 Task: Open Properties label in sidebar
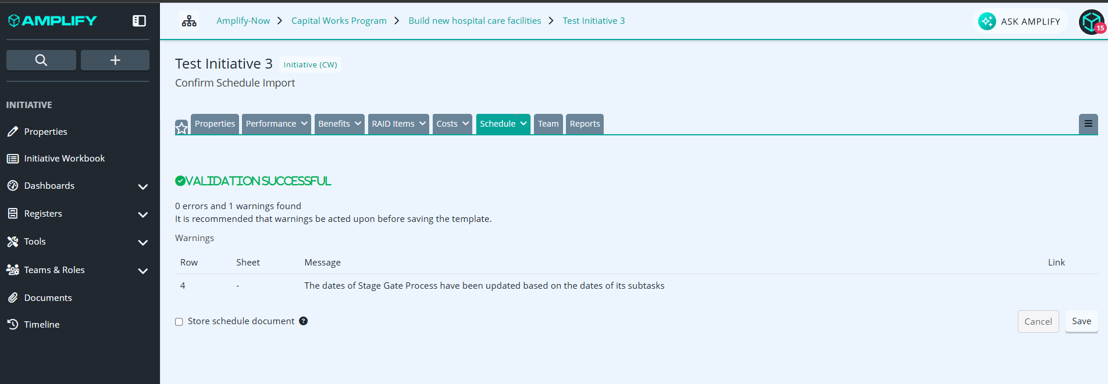tap(46, 132)
